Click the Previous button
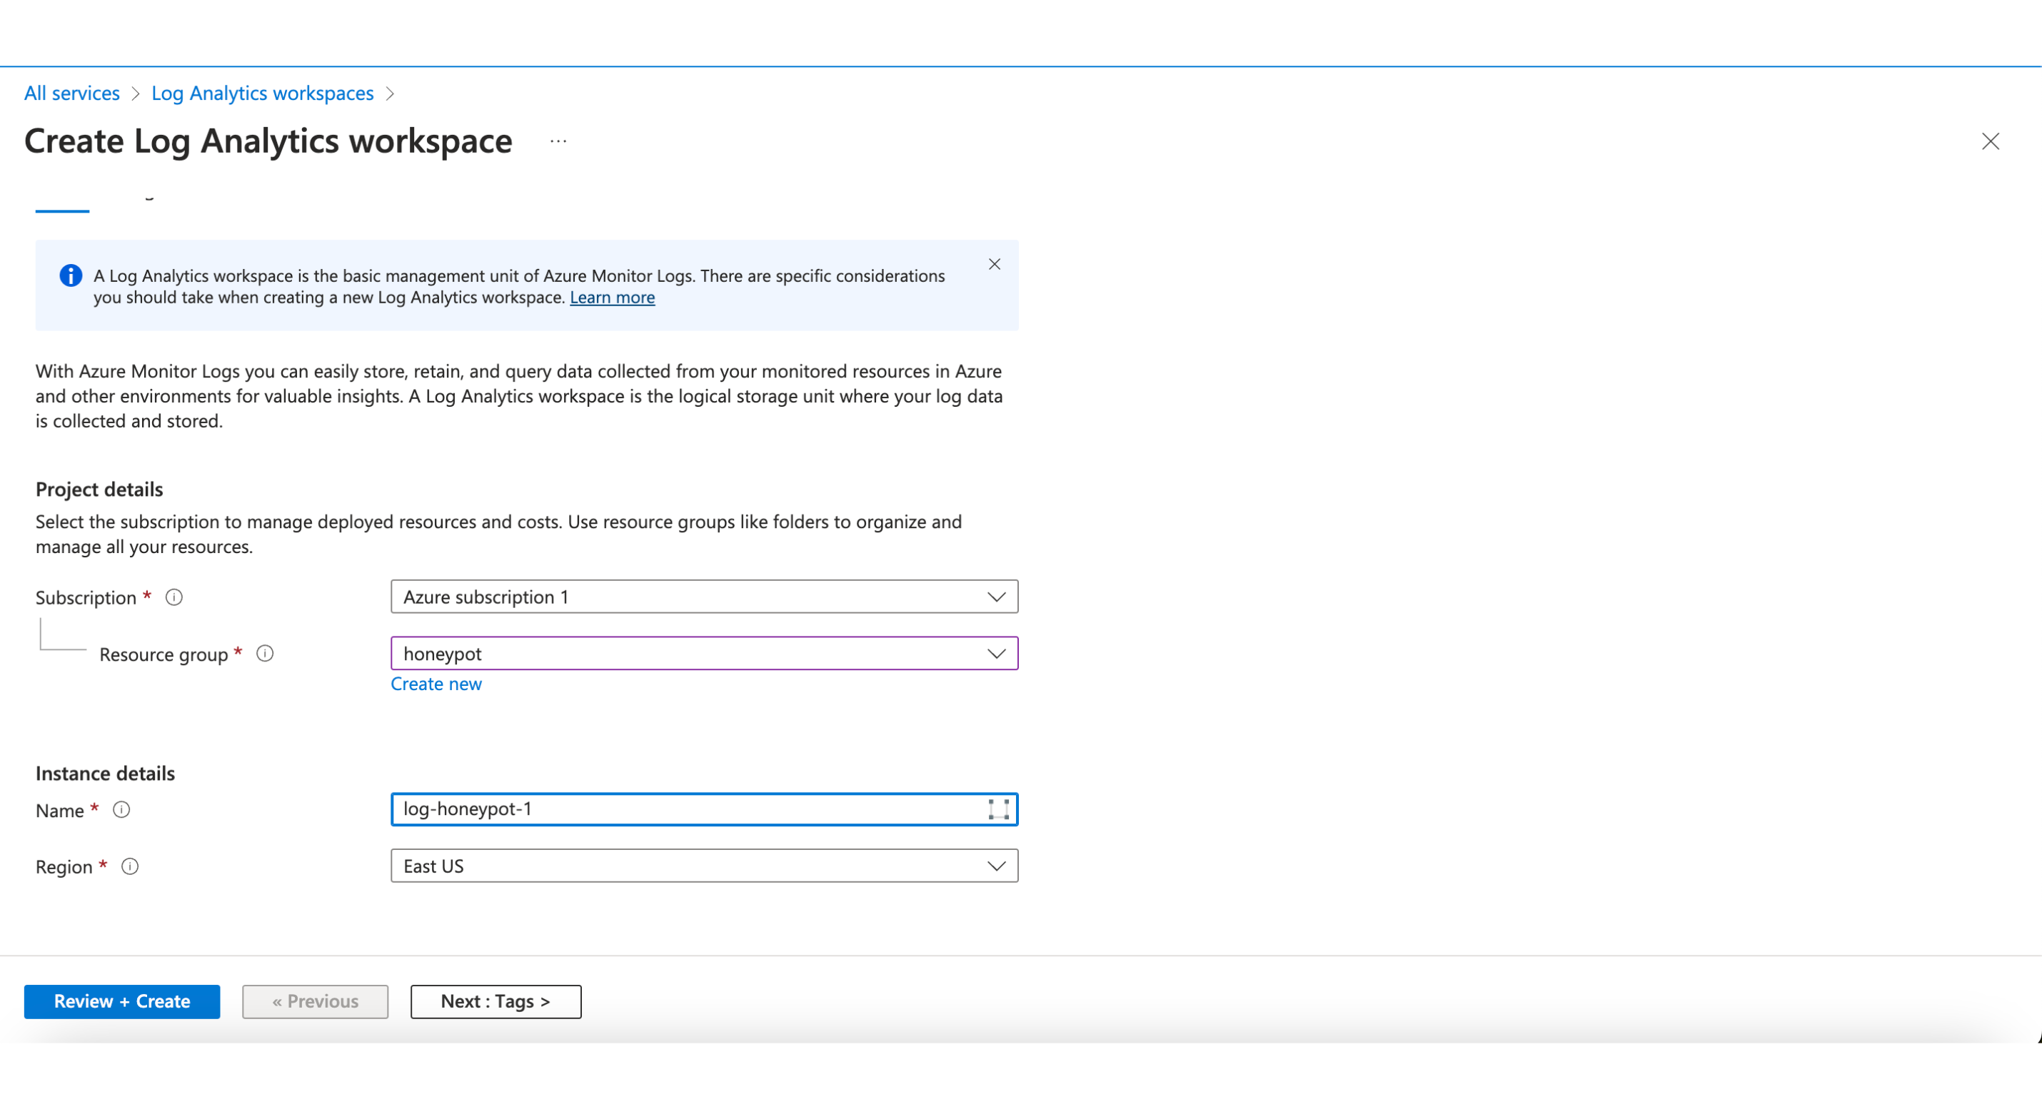2042x1109 pixels. 315,1001
